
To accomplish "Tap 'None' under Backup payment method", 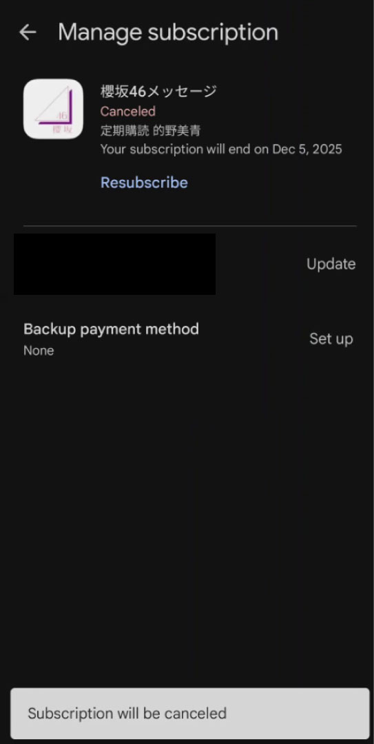I will click(39, 351).
